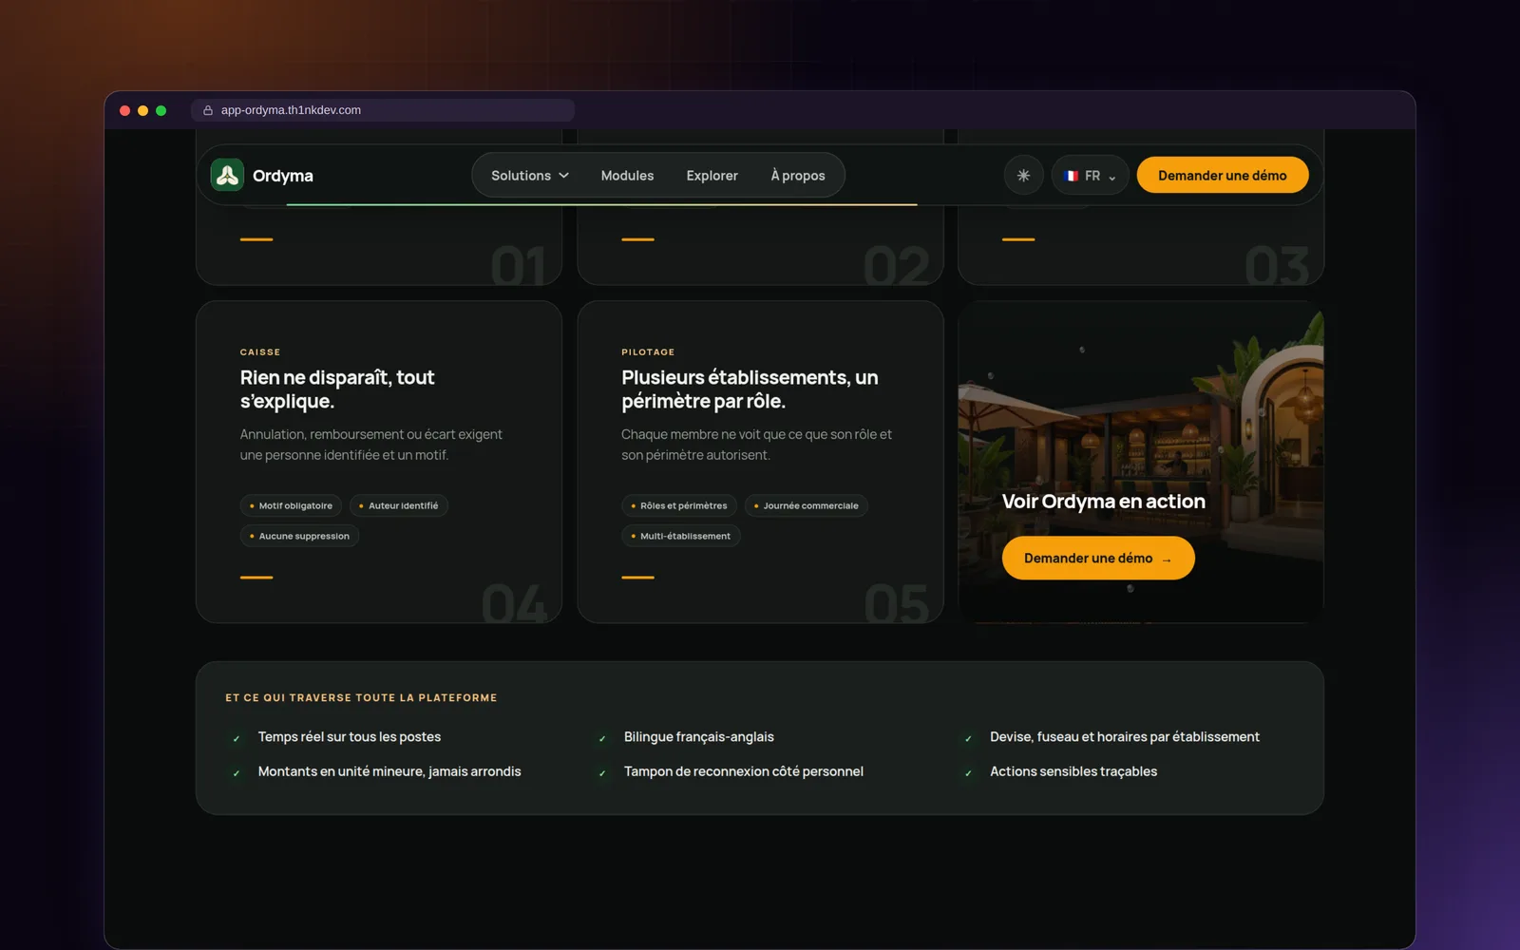The image size is (1520, 950).
Task: Open the FR language dropdown
Action: tap(1090, 176)
